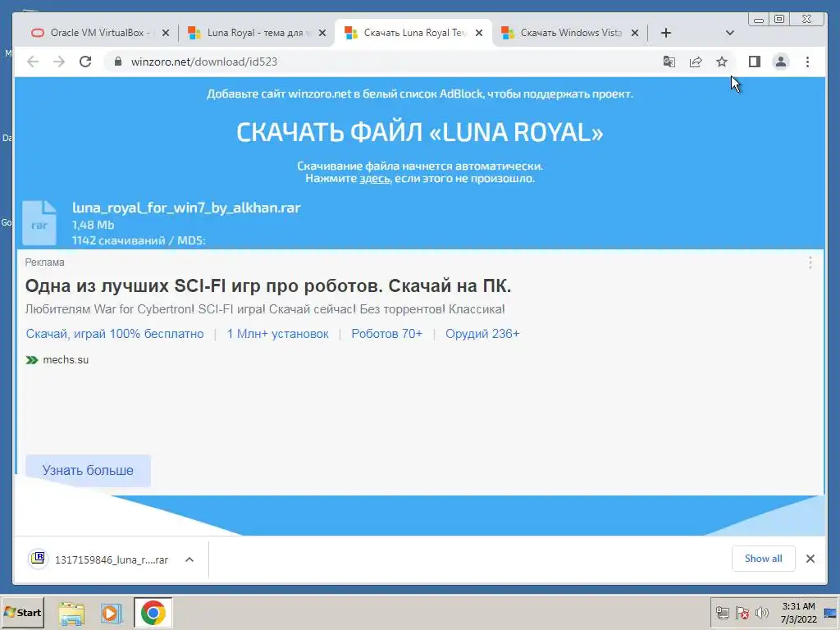Open the volume speaker tray icon
This screenshot has height=630, width=840.
pos(761,613)
